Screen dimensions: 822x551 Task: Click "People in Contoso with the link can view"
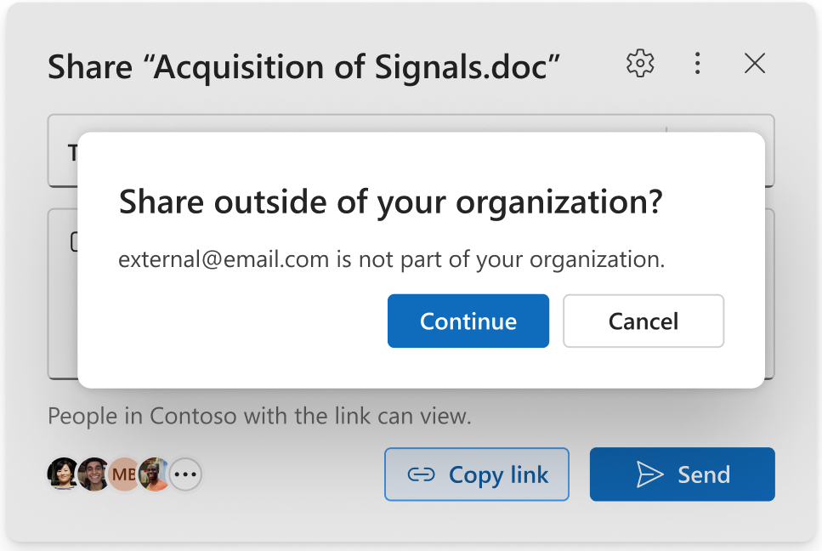259,417
